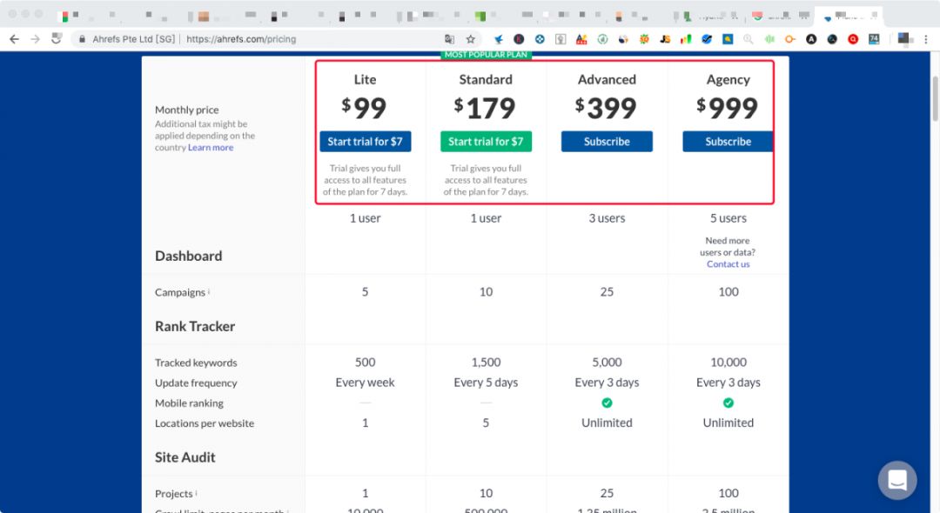This screenshot has height=513, width=940.
Task: Open the extension showing badge 74
Action: point(874,39)
